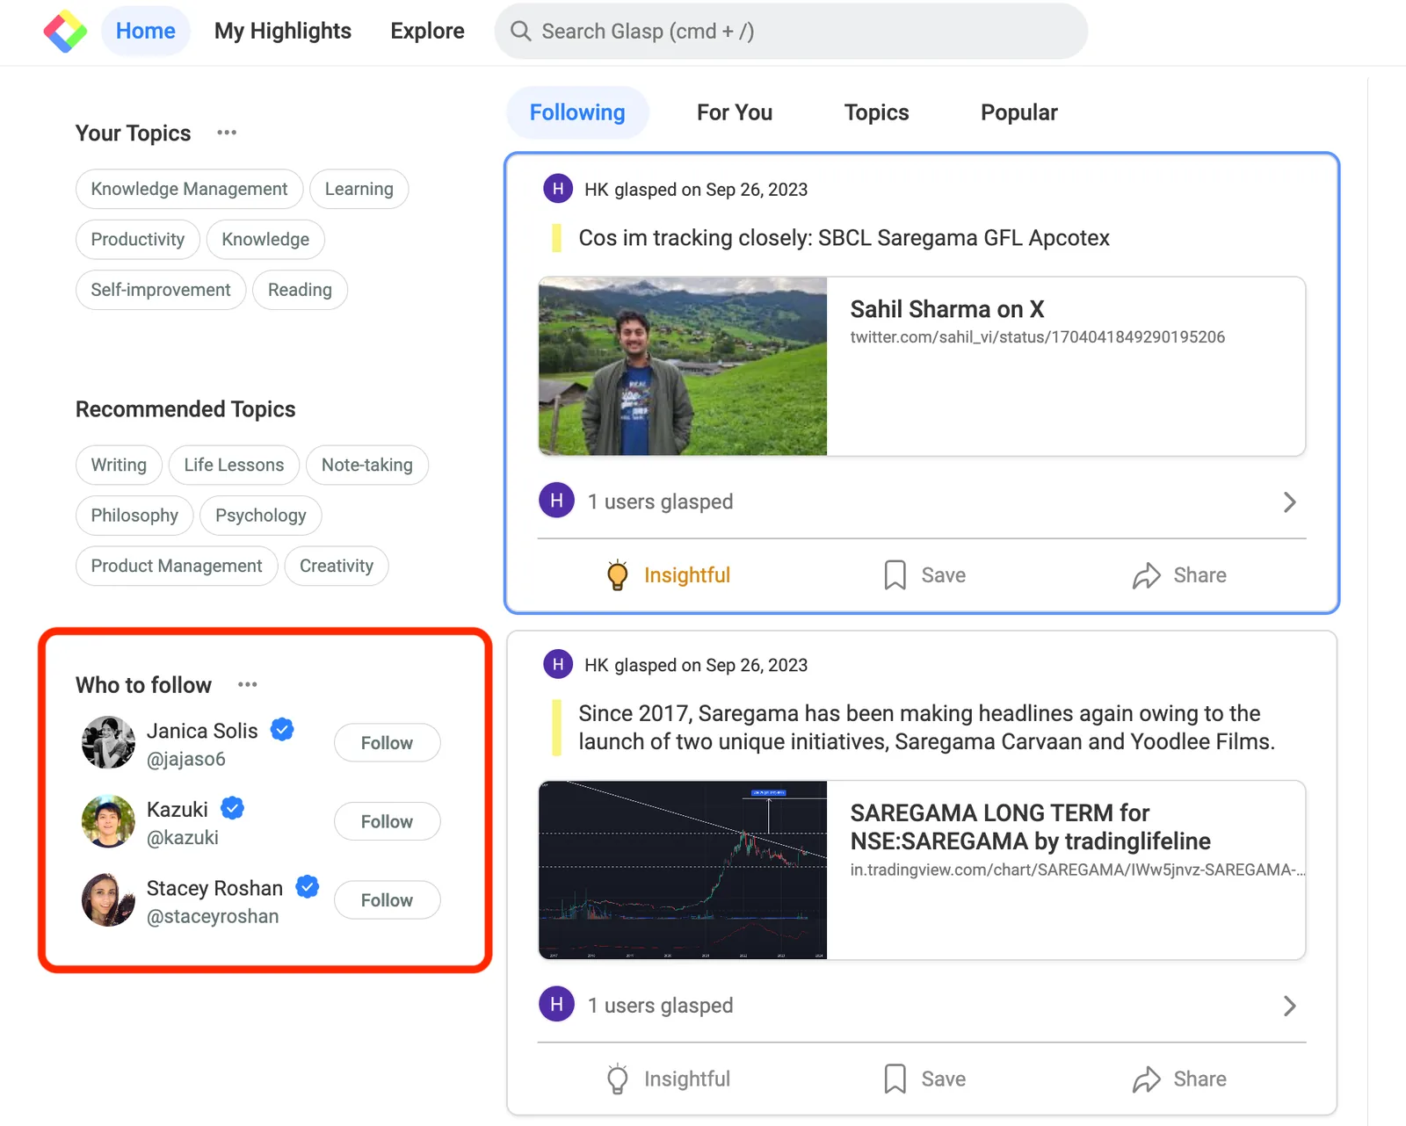Click the bookmark Save icon on the Saregama post
The image size is (1406, 1126).
[x=895, y=1079]
